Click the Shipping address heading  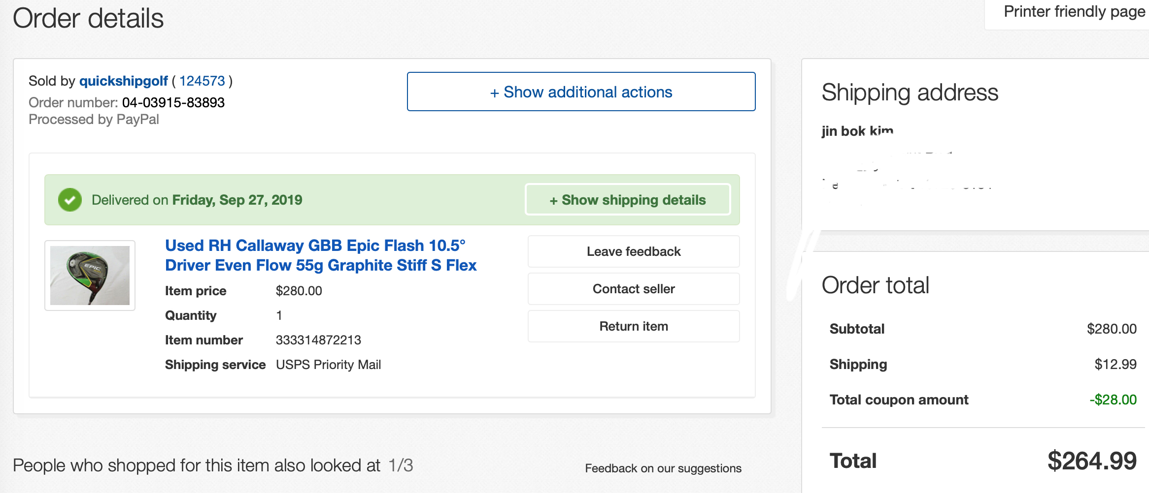[x=910, y=92]
